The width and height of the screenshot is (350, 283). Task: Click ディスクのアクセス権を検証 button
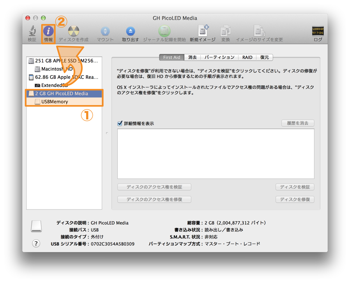tap(154, 187)
